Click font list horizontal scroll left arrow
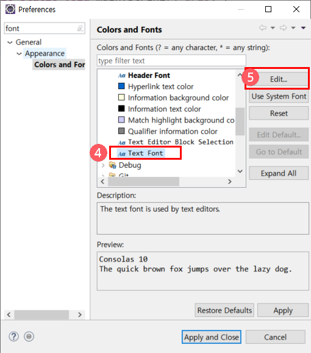The height and width of the screenshot is (353, 311). click(102, 182)
